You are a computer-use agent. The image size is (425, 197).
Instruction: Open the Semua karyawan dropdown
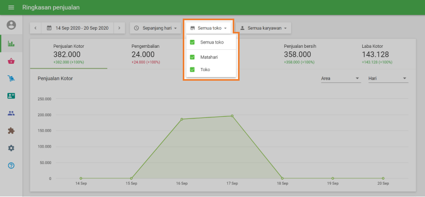point(263,28)
